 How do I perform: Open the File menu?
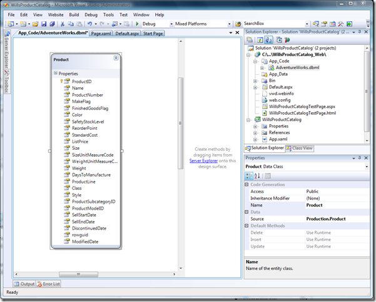(11, 15)
